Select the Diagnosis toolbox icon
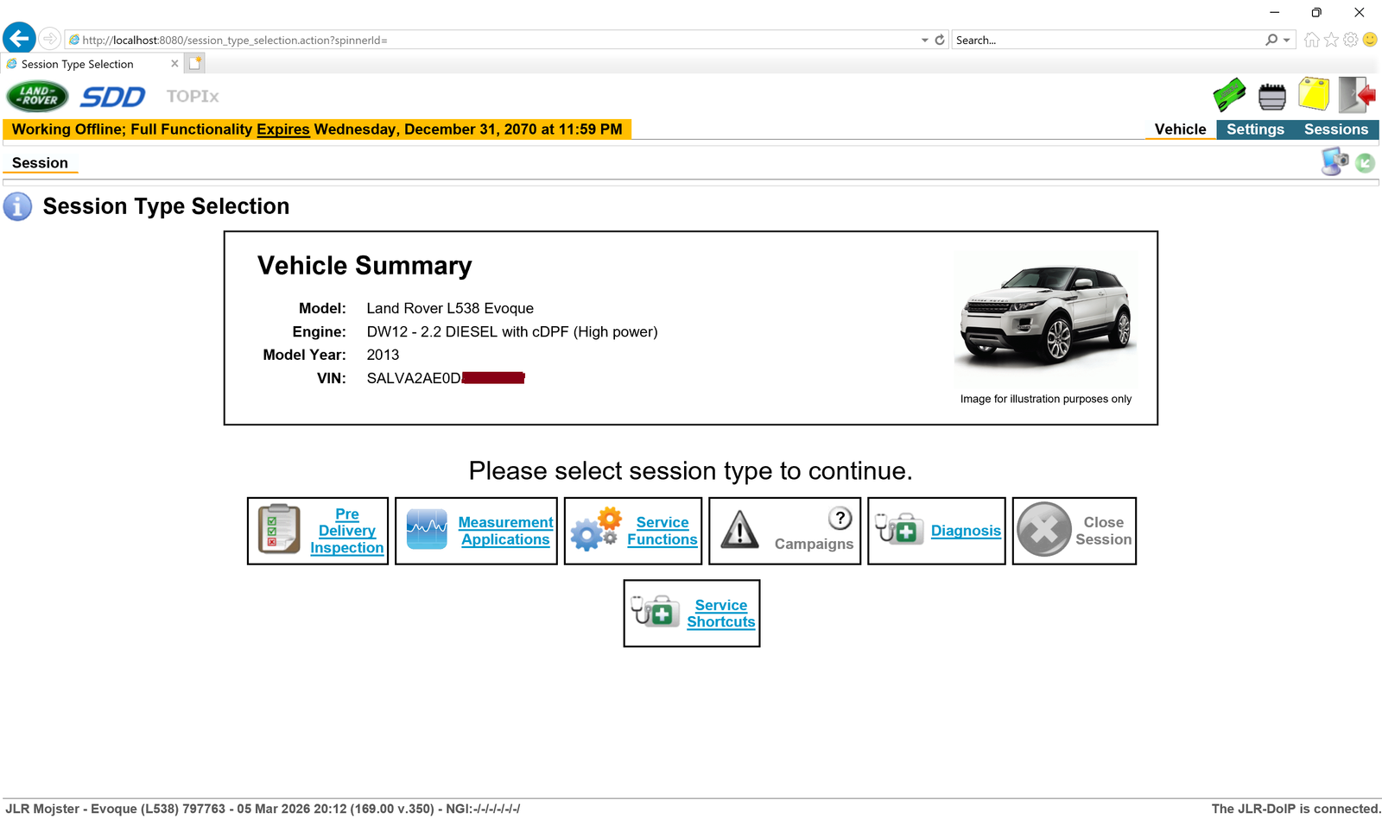 click(x=898, y=530)
